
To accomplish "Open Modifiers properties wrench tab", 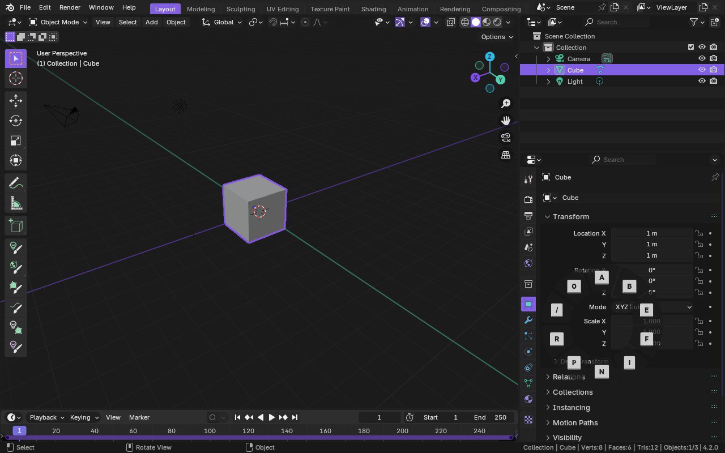I will pyautogui.click(x=528, y=320).
